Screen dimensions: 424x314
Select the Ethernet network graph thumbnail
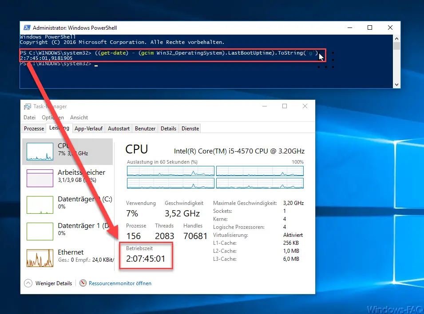pyautogui.click(x=40, y=258)
